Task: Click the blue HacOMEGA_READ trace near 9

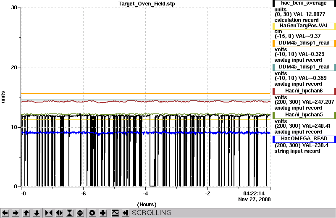Action: (146, 133)
